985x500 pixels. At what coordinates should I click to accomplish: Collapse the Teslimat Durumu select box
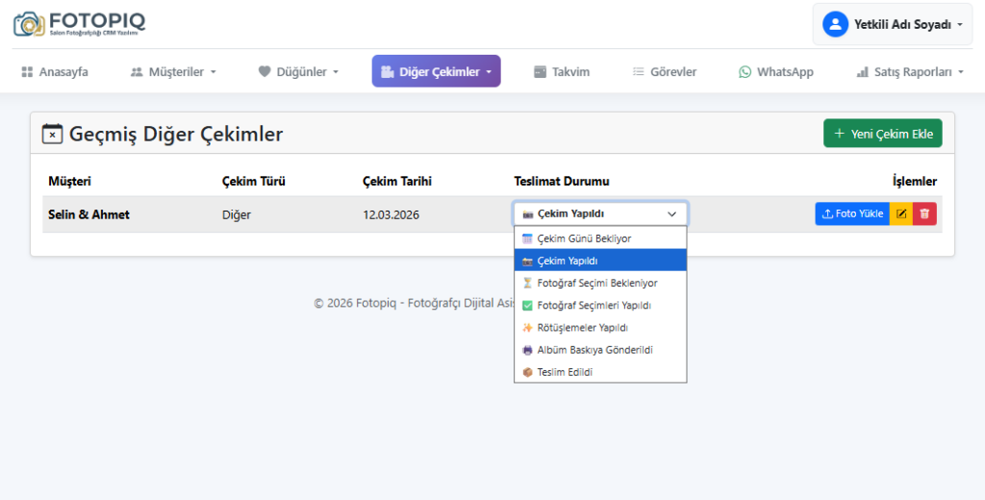point(600,214)
